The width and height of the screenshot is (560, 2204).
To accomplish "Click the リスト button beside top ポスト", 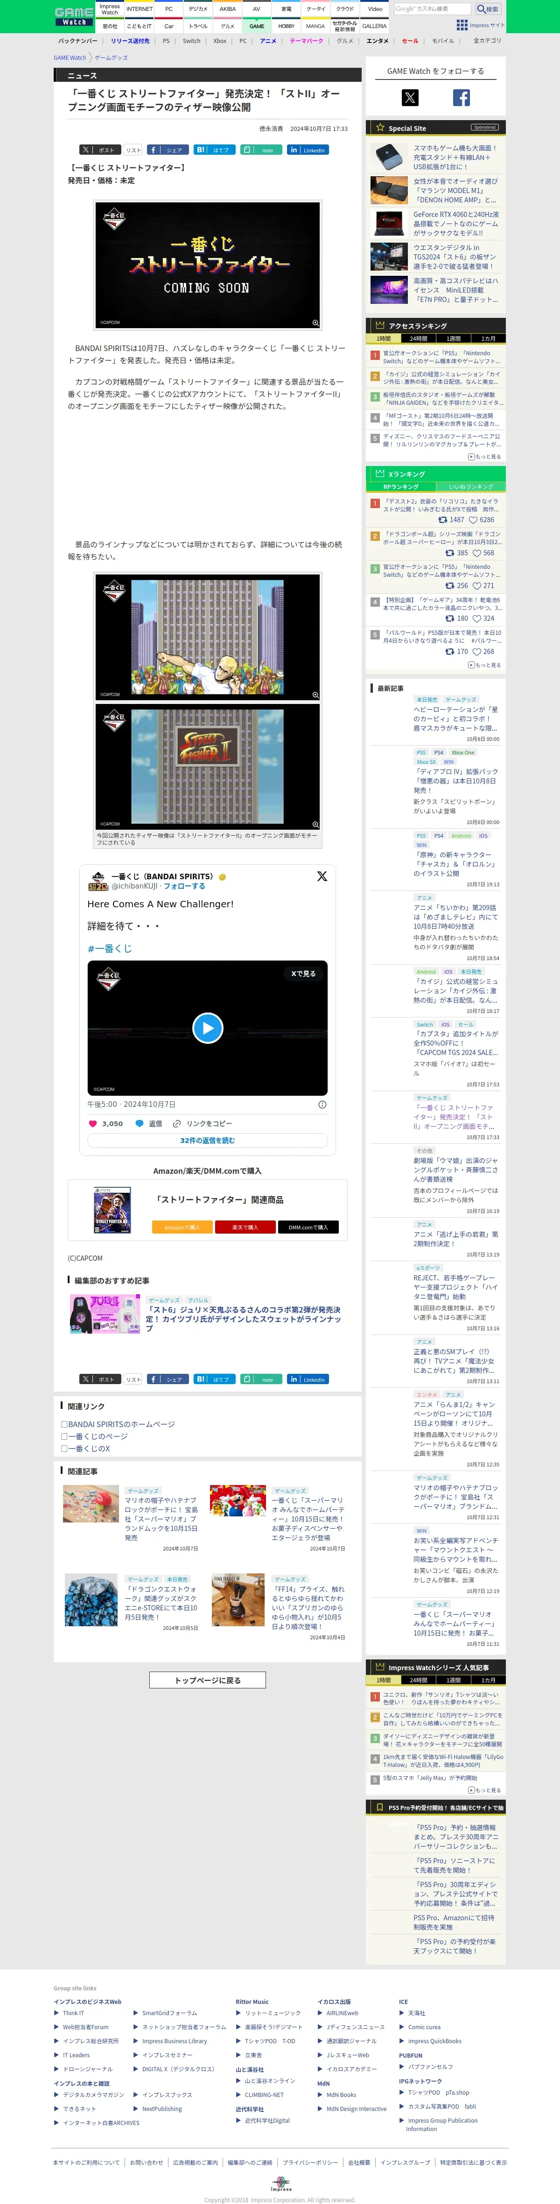I will tap(133, 150).
